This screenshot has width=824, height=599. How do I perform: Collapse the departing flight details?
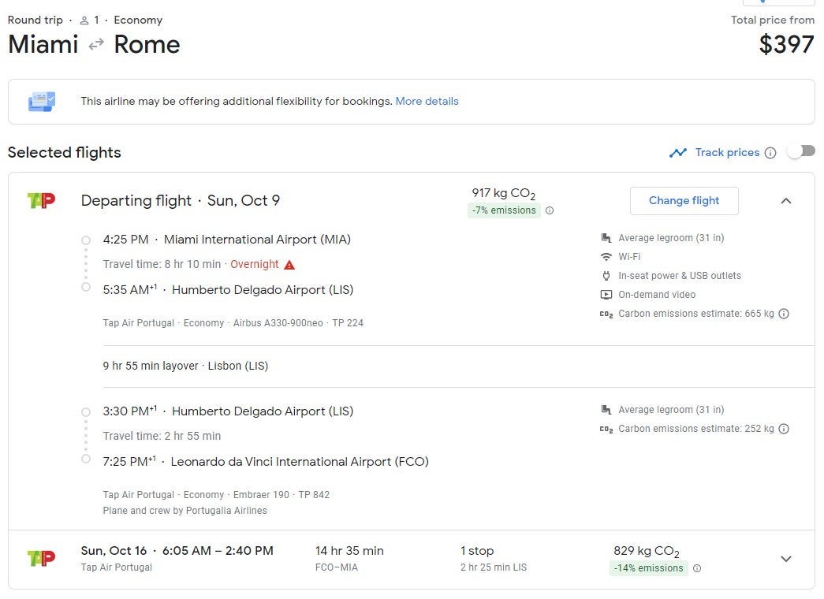coord(785,201)
